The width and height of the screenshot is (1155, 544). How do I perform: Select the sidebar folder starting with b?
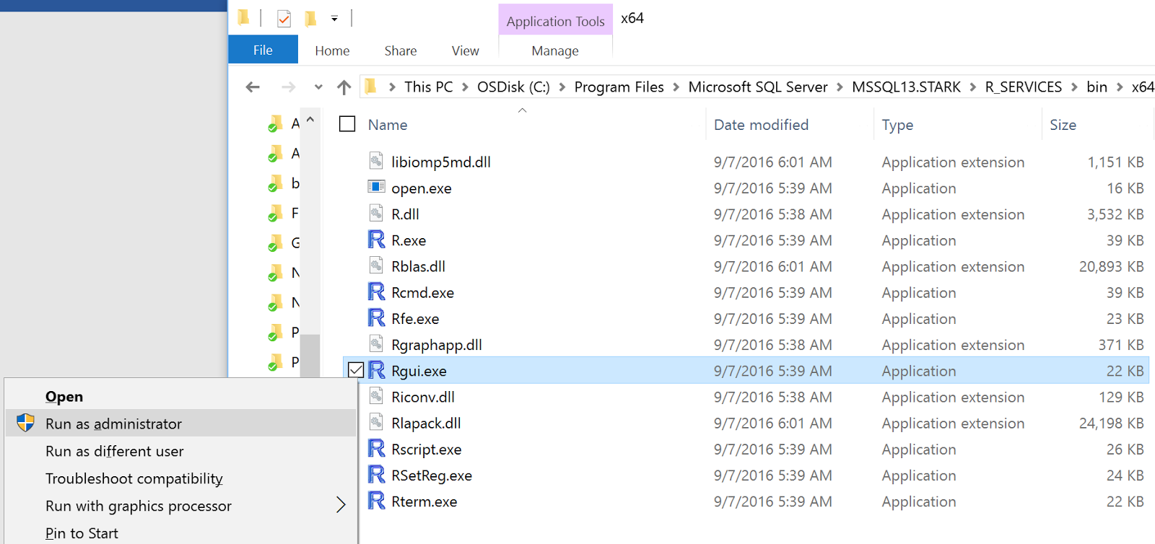(x=284, y=183)
